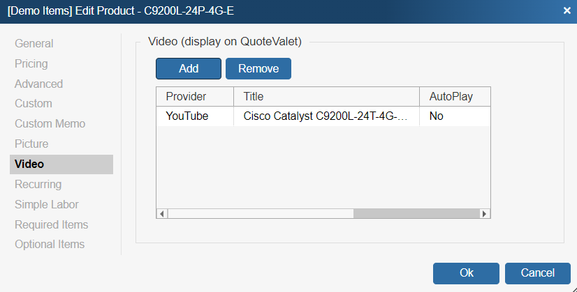Viewport: 577px width, 292px height.
Task: Close the Edit Product dialog
Action: point(567,10)
